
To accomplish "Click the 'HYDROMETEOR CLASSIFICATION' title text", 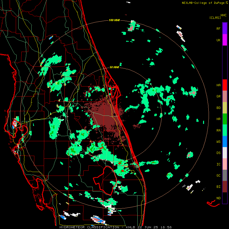I will coord(89,227).
